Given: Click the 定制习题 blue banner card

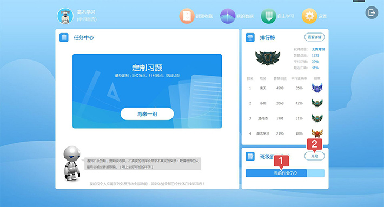Looking at the screenshot, I should pyautogui.click(x=147, y=91).
